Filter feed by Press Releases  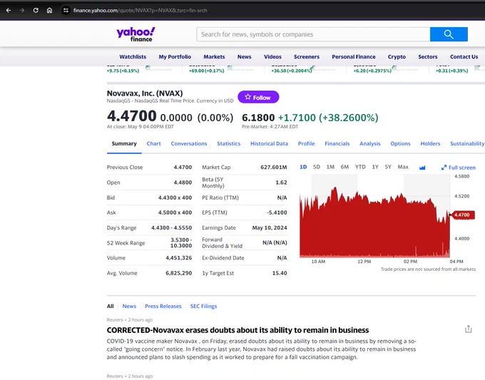(x=163, y=306)
